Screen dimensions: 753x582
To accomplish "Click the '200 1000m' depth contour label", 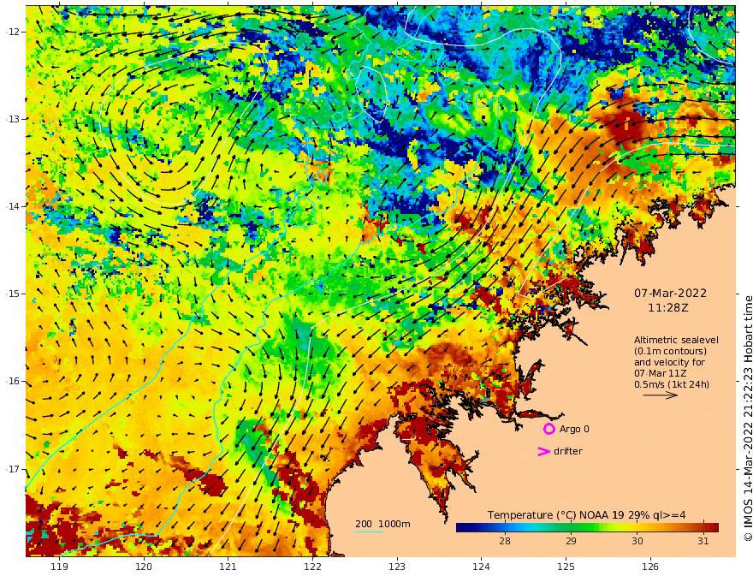I will 382,524.
